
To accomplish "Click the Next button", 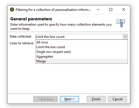I will (x=69, y=99).
